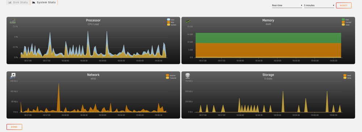Toggle the Cached legend swatch in Memory
This screenshot has height=132, width=362.
pyautogui.click(x=343, y=22)
